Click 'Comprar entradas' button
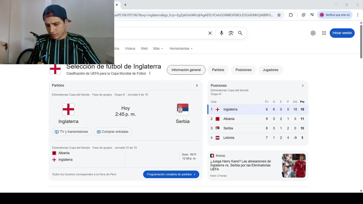Screen dimensions: 363x204 click(x=113, y=132)
